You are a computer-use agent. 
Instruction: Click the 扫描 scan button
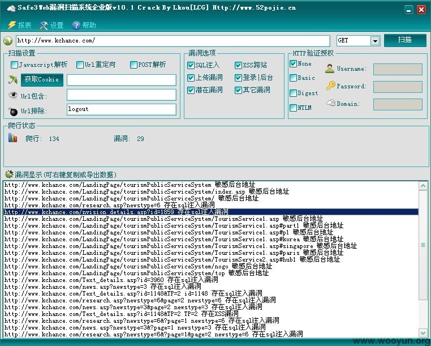coord(405,40)
